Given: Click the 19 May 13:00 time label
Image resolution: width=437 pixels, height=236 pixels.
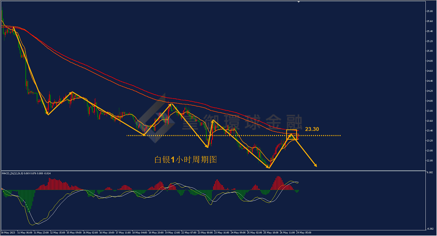Looking at the screenshot, I should coord(172,232).
